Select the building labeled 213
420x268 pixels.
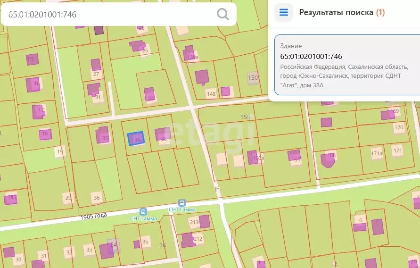(x=204, y=221)
